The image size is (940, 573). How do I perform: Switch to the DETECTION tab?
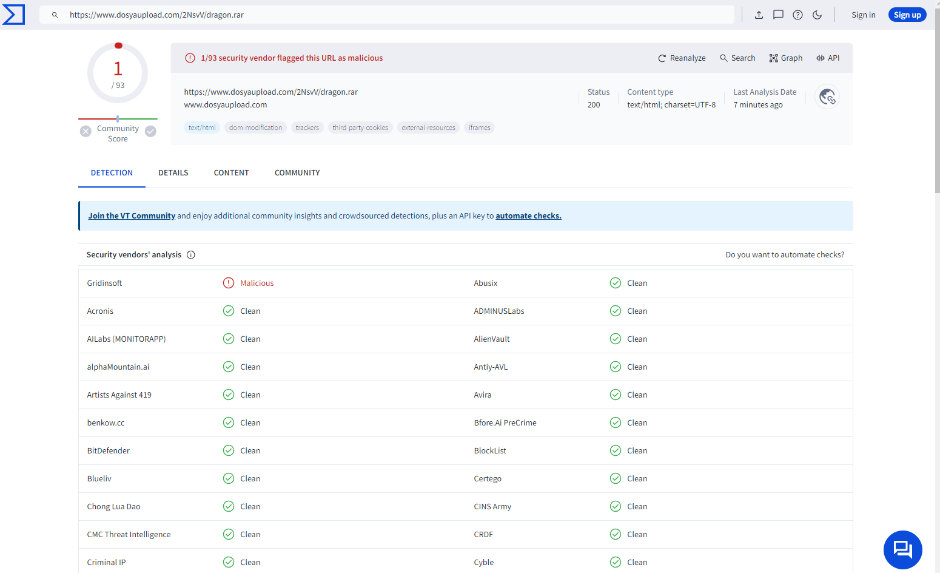(x=112, y=173)
